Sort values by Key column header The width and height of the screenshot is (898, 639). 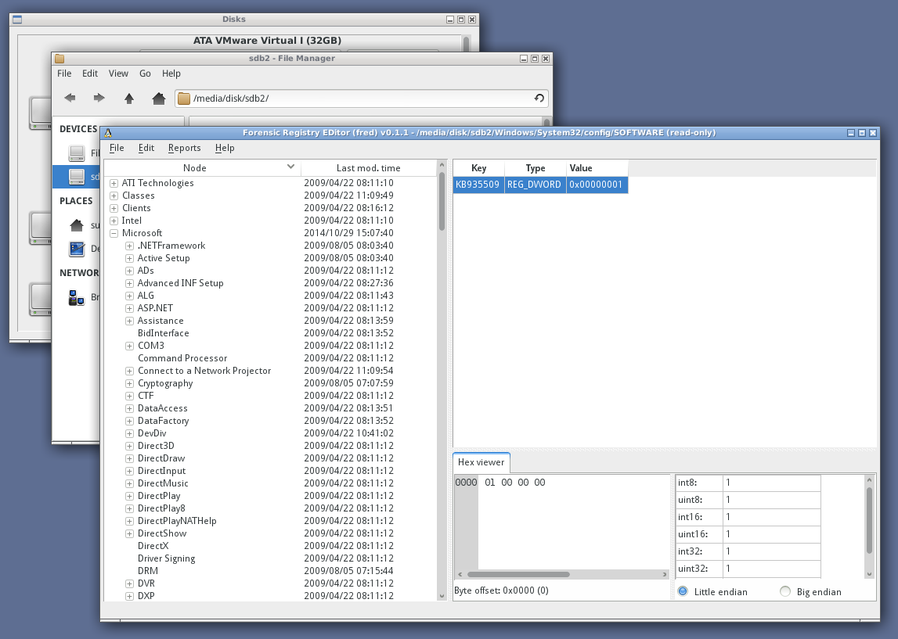pyautogui.click(x=479, y=168)
